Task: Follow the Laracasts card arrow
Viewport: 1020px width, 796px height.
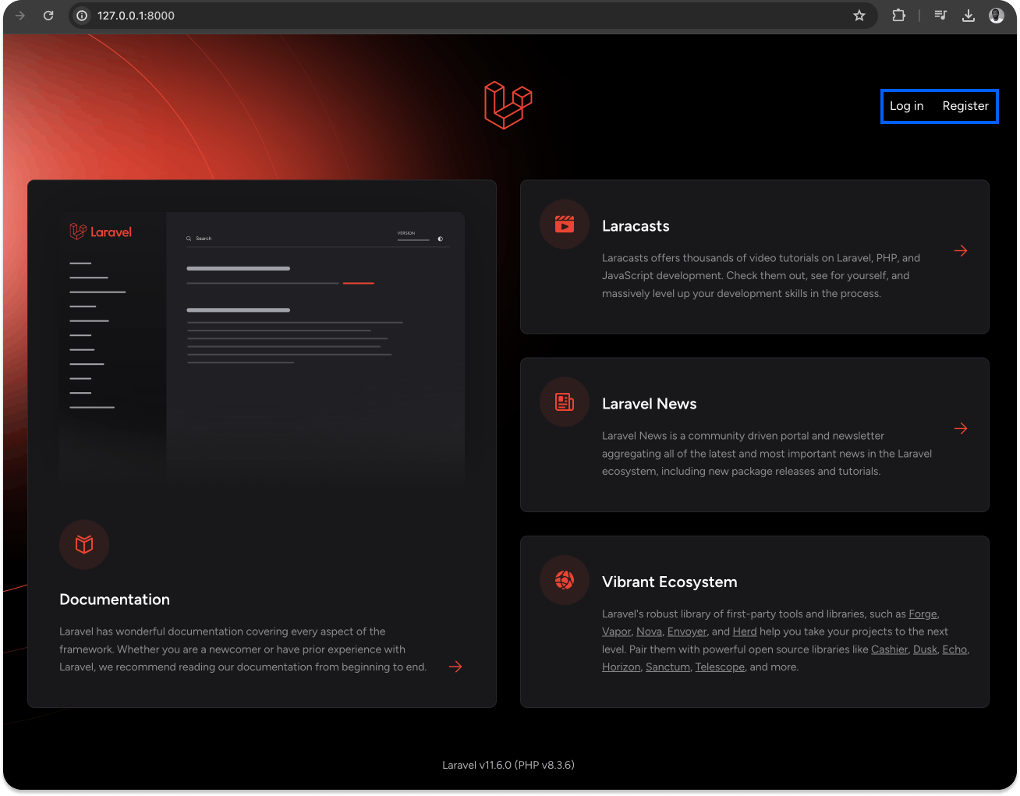Action: point(960,251)
